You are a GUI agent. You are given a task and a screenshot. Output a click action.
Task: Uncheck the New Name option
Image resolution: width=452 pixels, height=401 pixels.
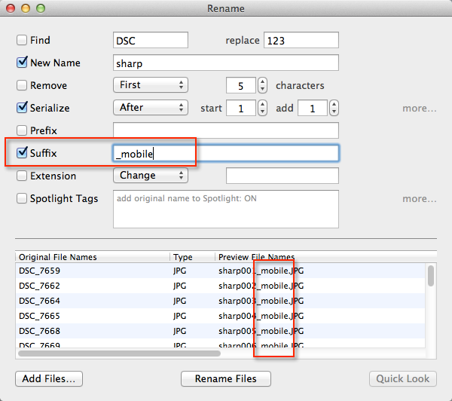tap(22, 63)
